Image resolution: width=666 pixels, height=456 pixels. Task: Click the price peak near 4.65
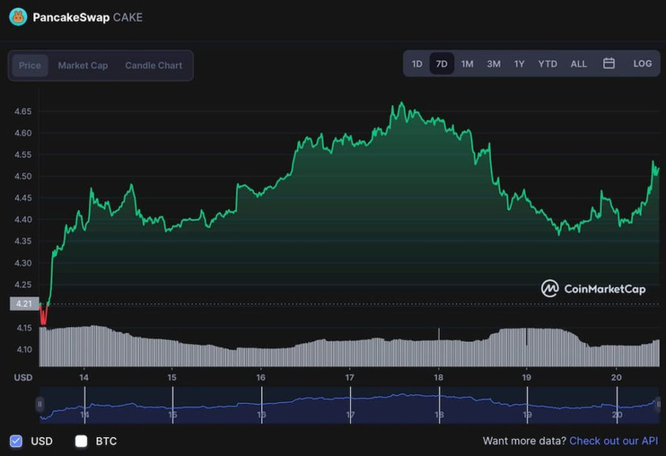point(400,104)
